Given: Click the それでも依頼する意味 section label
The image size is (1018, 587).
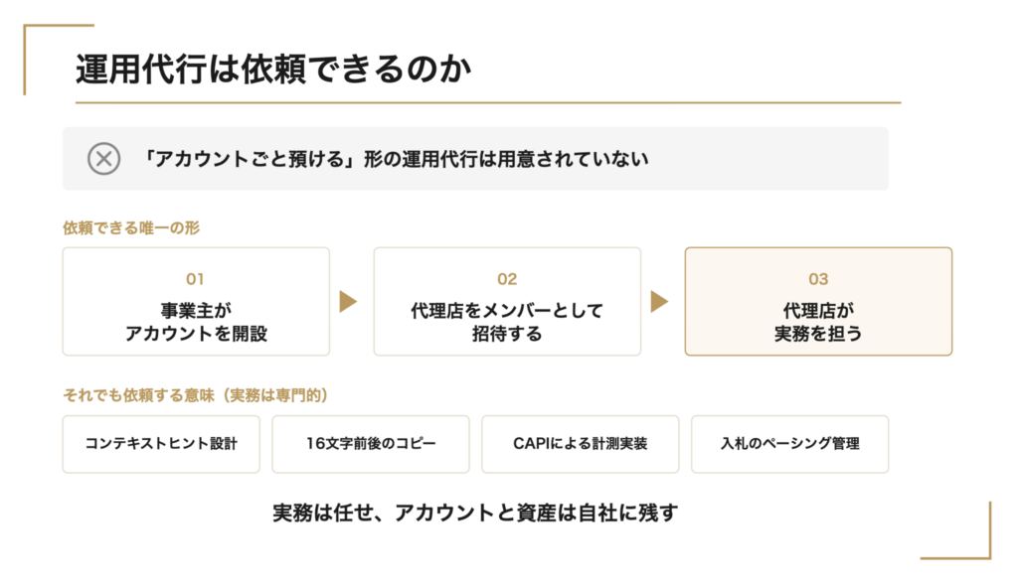Looking at the screenshot, I should point(195,395).
